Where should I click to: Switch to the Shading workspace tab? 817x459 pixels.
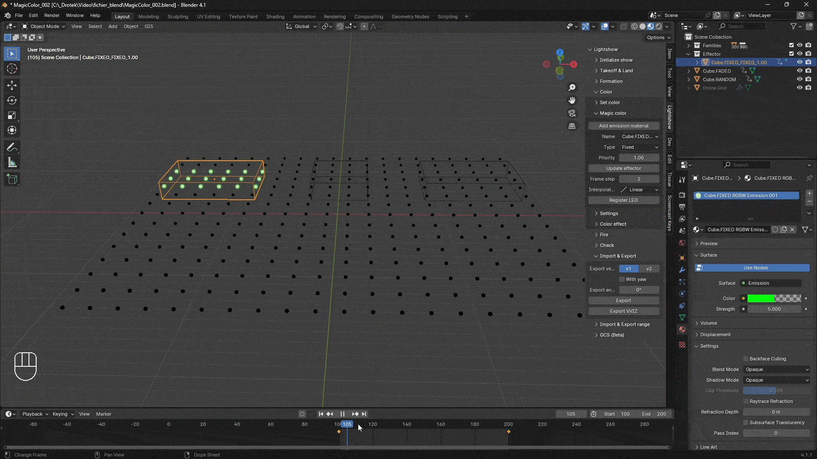point(275,17)
